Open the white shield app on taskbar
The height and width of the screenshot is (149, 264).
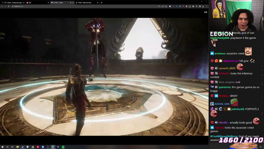click(x=28, y=147)
